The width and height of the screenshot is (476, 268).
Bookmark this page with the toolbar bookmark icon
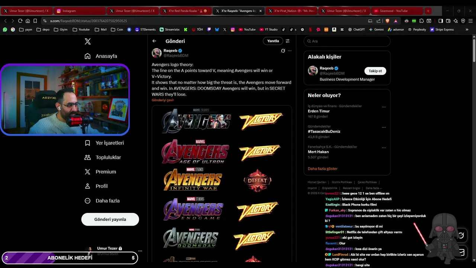pos(35,21)
